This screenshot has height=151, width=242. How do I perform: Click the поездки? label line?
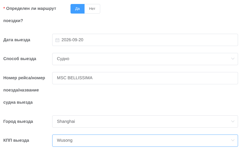[13, 21]
